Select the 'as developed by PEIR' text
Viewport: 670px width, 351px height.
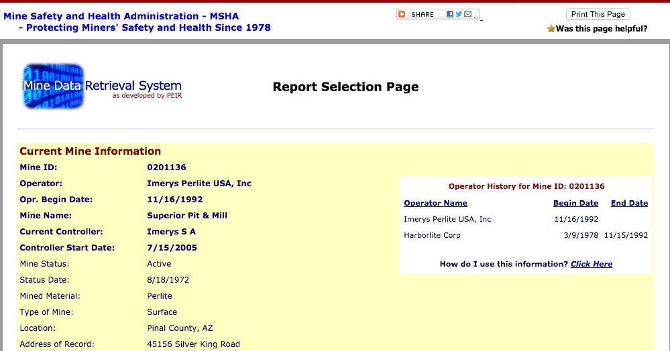coord(147,96)
